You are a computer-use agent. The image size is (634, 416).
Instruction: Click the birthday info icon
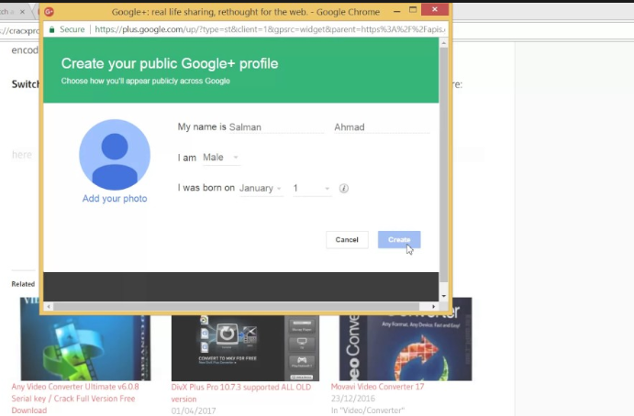tap(344, 189)
